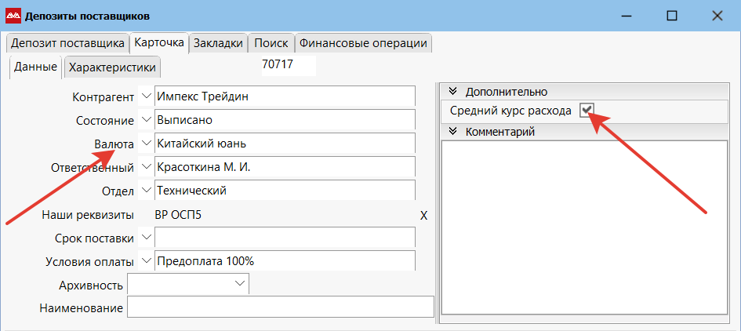This screenshot has height=331, width=741.
Task: Open the Поиск tab
Action: (271, 44)
